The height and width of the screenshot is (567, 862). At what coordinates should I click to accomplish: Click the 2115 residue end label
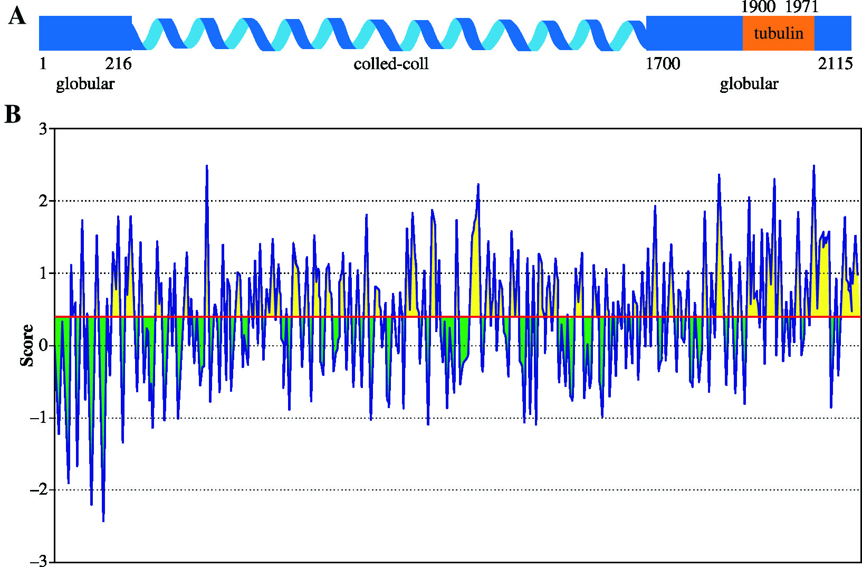tap(835, 64)
